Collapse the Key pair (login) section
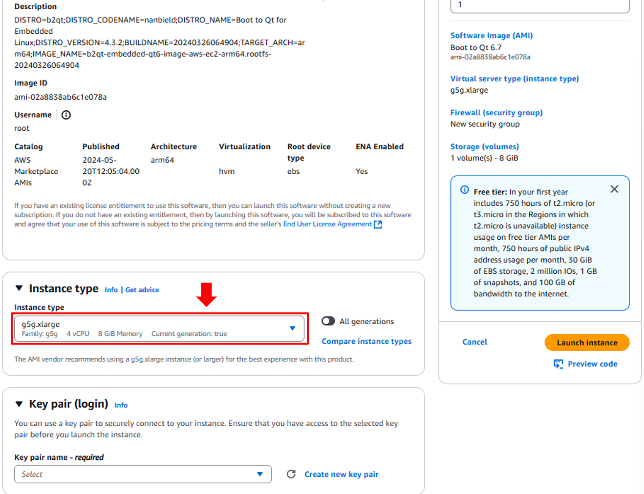644x494 pixels. [19, 404]
